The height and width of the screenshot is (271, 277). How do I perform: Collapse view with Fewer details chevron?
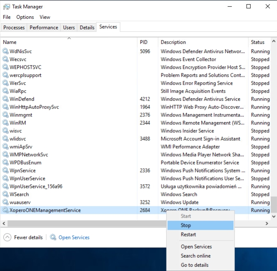point(8,238)
